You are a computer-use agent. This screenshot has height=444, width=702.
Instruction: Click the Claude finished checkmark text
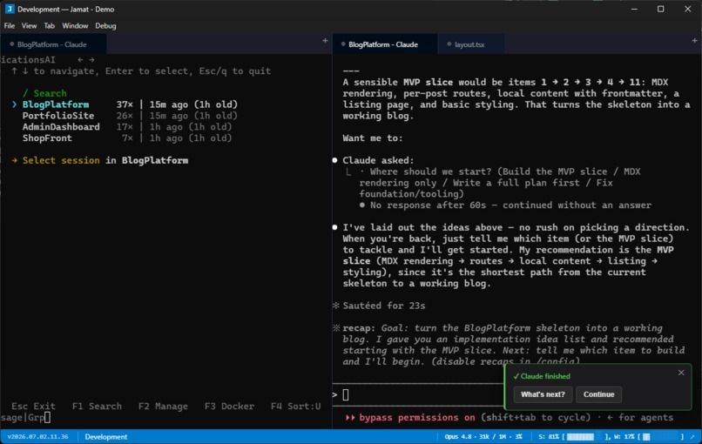pos(541,376)
